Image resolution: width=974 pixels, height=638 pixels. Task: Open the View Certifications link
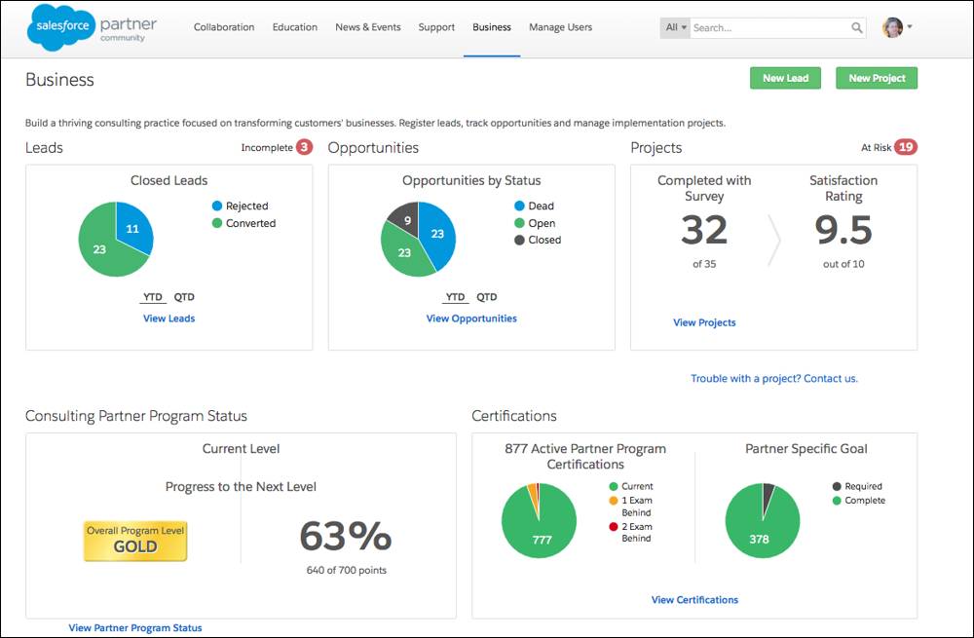tap(694, 599)
